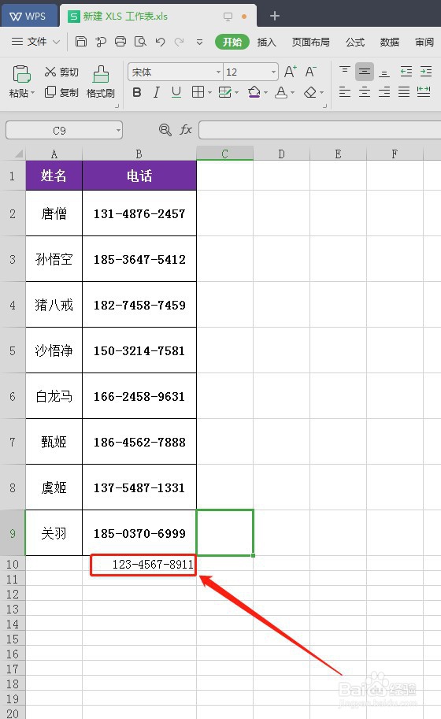
Task: Click the Save icon in quick toolbar
Action: pos(81,42)
